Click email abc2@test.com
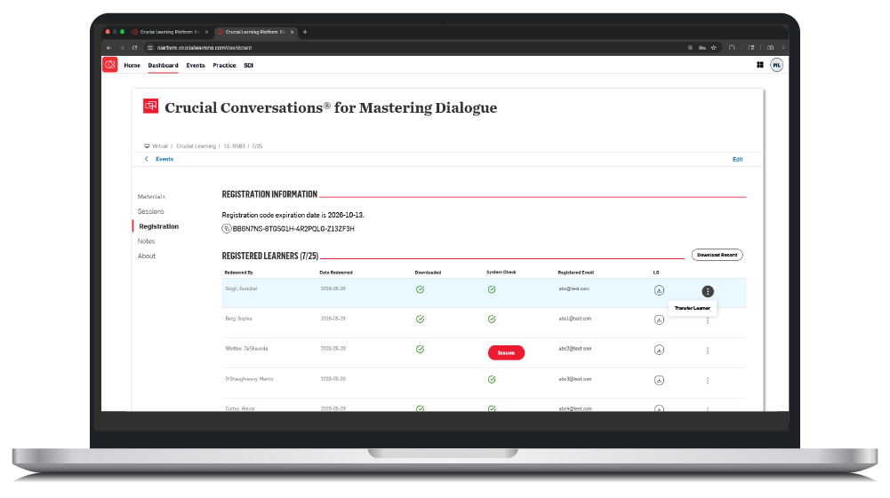Screen dimensions: 890x498 click(x=575, y=349)
